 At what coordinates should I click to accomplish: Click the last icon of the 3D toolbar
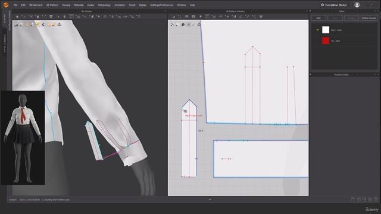pyautogui.click(x=138, y=17)
